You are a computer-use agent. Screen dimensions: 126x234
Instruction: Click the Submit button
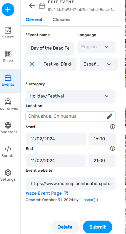pyautogui.click(x=97, y=227)
